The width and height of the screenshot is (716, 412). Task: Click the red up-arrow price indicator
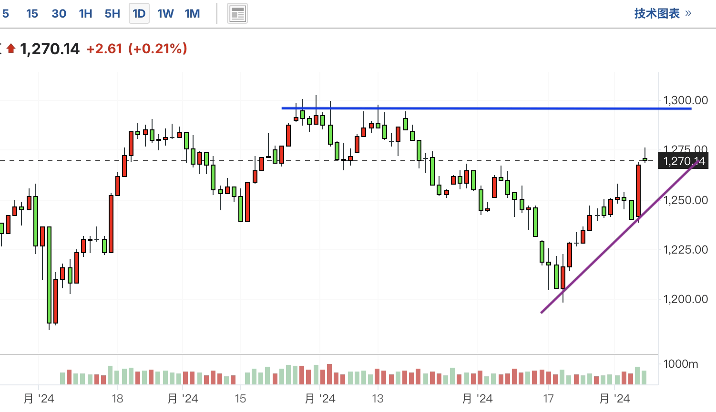11,49
